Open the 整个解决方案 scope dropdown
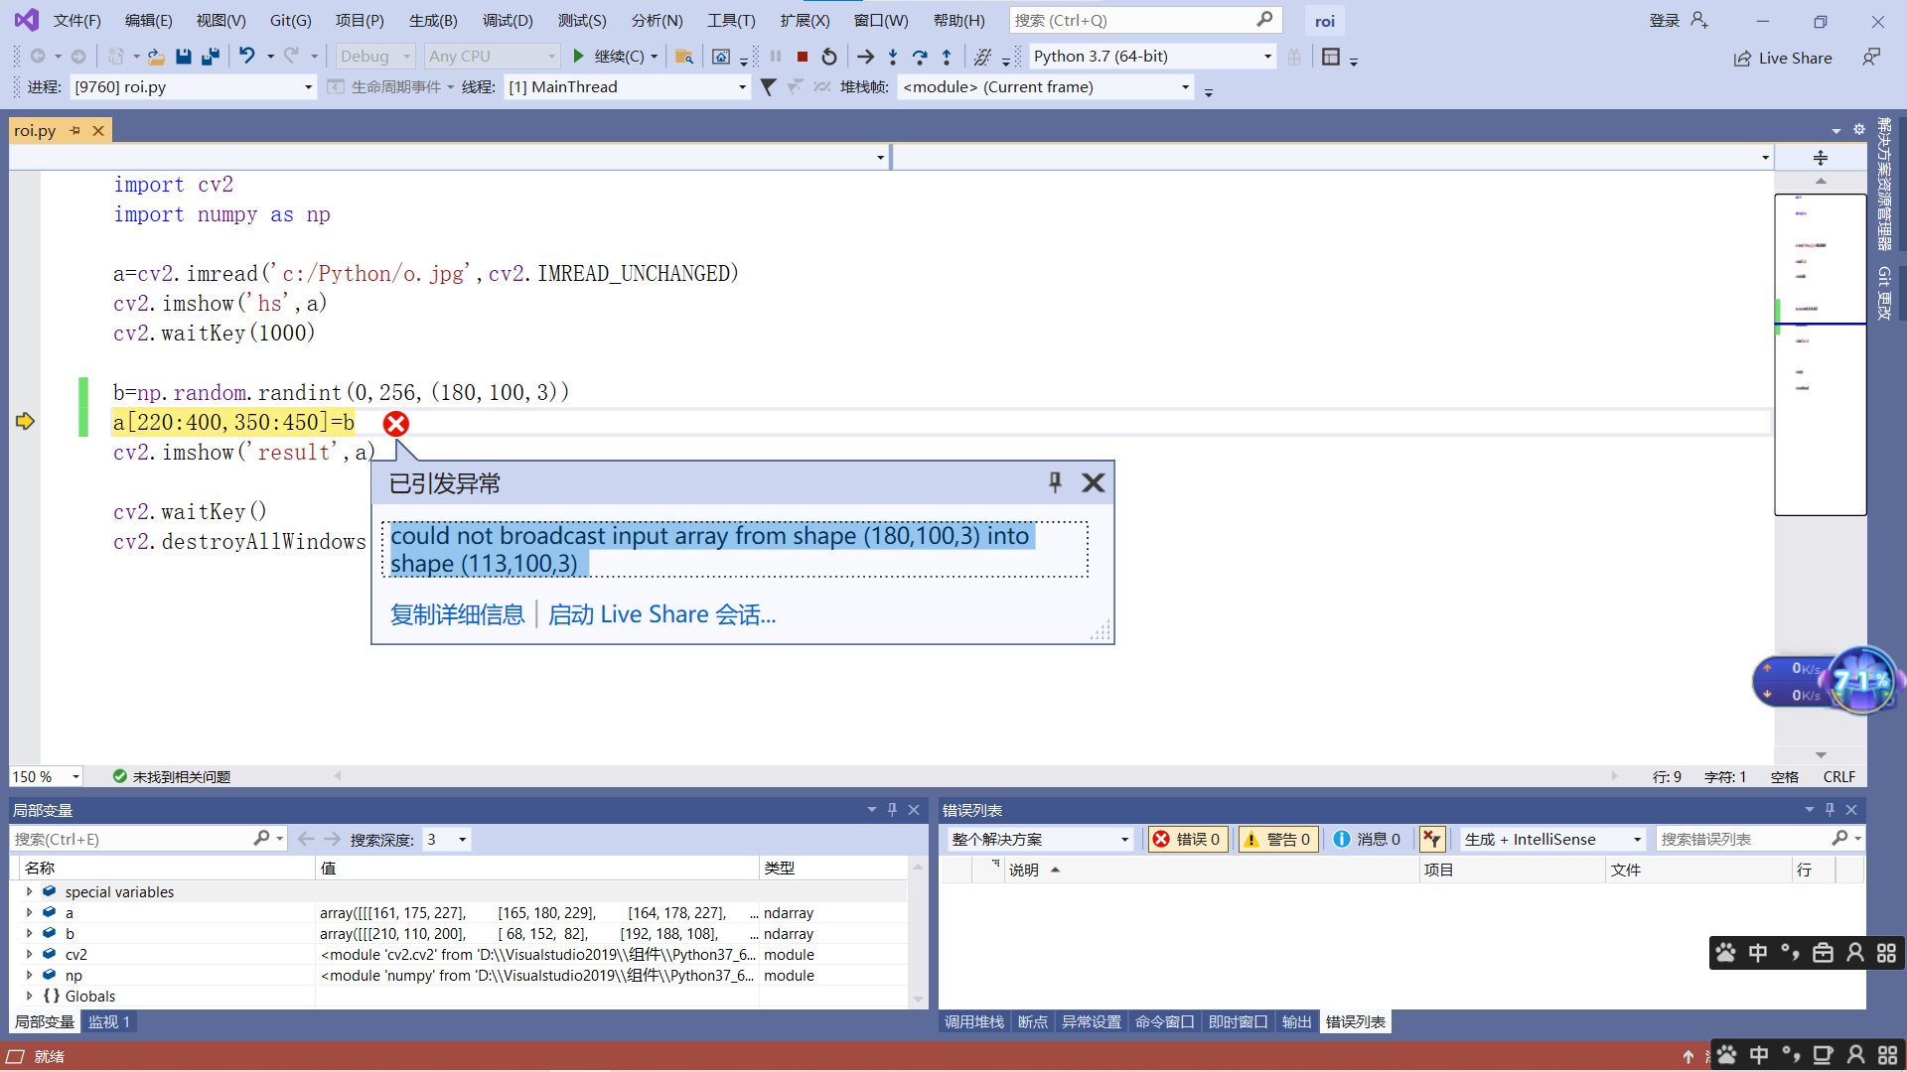The width and height of the screenshot is (1907, 1072). [x=1039, y=839]
